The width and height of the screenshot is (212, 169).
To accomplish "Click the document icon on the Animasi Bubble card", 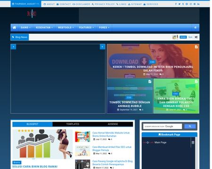I will [150, 82].
